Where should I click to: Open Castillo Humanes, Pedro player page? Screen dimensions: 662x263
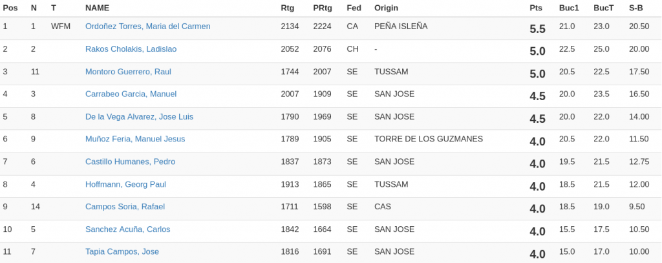pos(130,162)
